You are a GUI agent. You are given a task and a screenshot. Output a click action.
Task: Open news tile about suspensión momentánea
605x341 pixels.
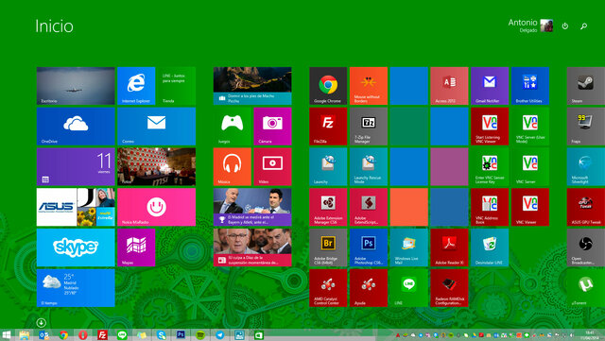coord(252,247)
